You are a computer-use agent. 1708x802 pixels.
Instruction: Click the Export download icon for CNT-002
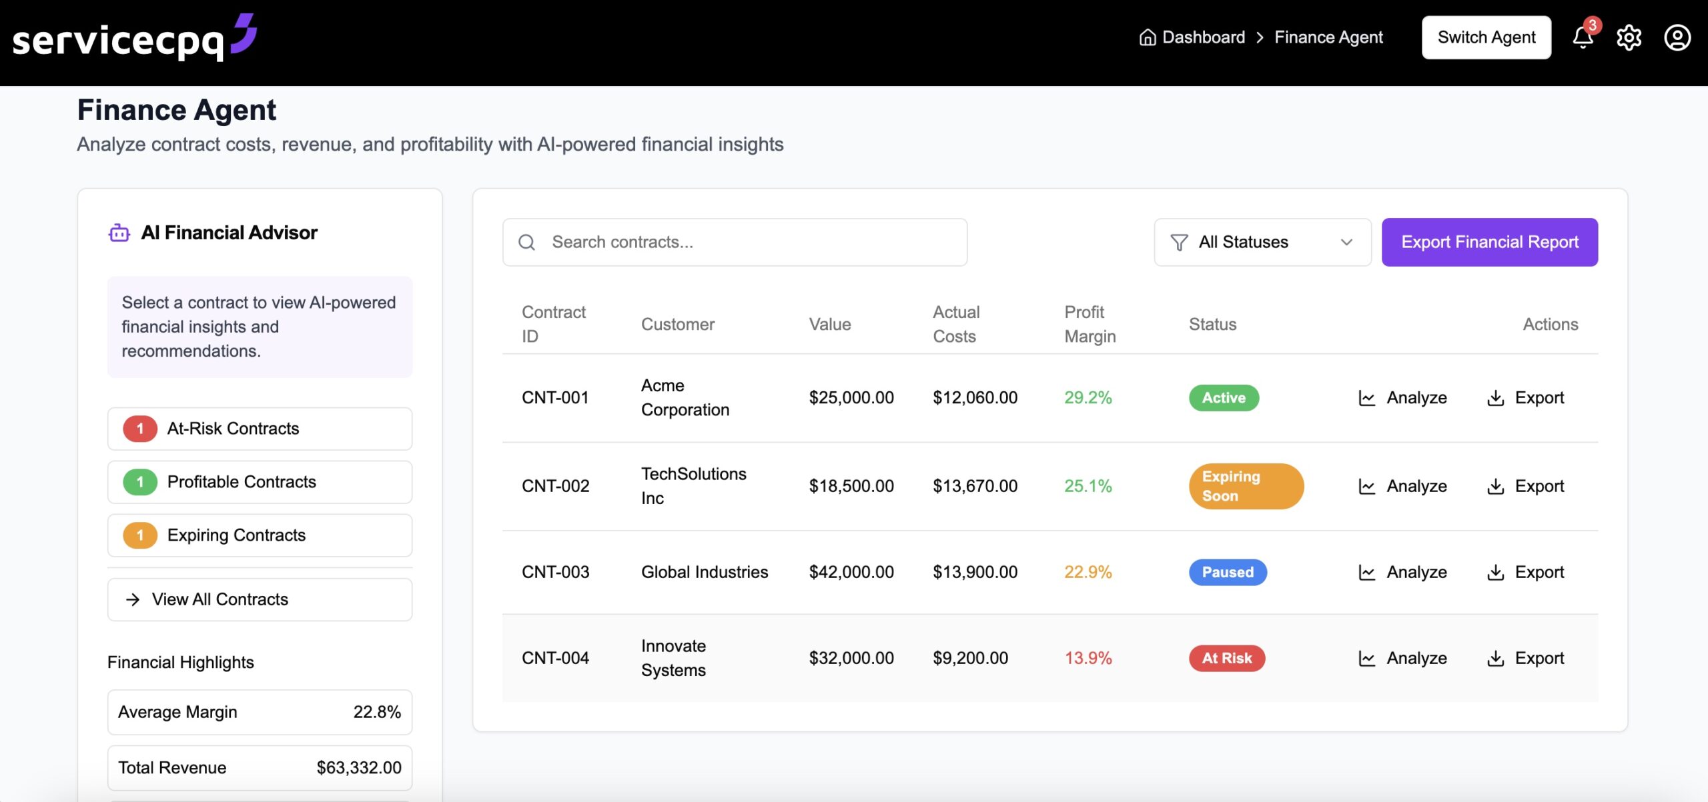pos(1495,486)
